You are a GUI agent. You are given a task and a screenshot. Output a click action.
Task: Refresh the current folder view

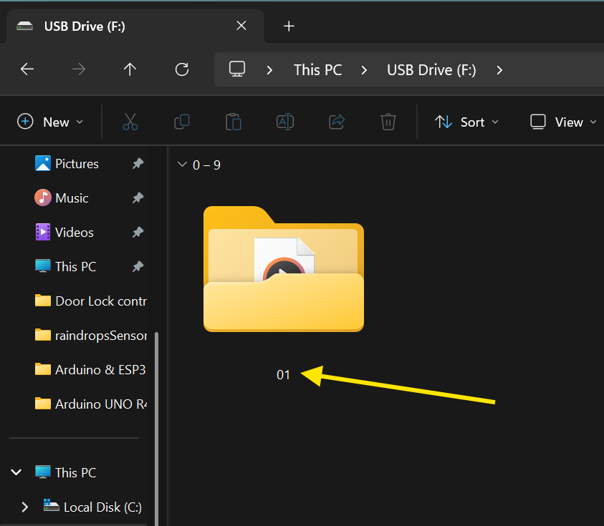pos(182,69)
